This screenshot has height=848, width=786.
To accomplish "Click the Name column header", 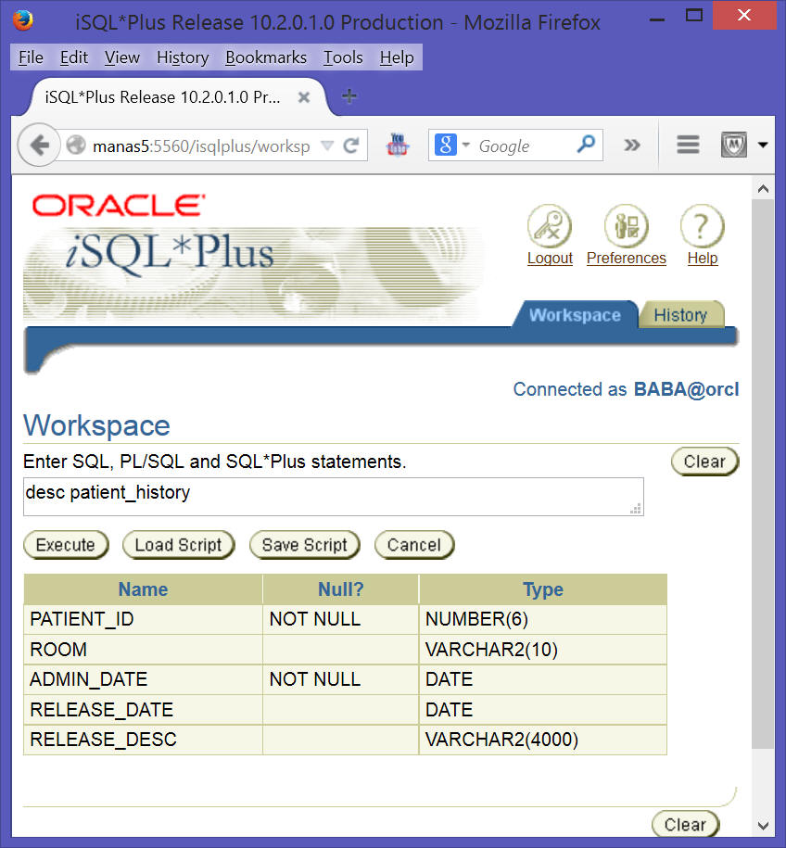I will click(143, 589).
